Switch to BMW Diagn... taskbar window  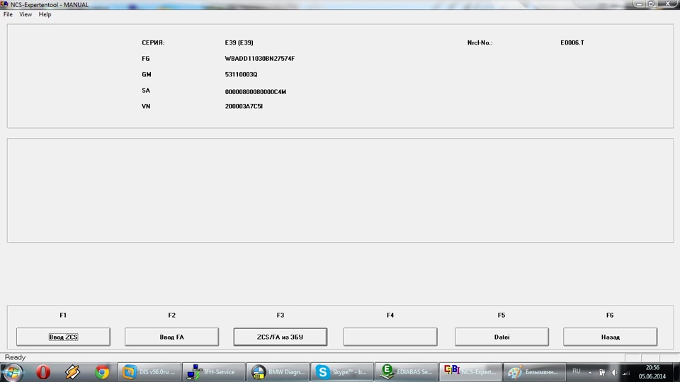pyautogui.click(x=278, y=373)
